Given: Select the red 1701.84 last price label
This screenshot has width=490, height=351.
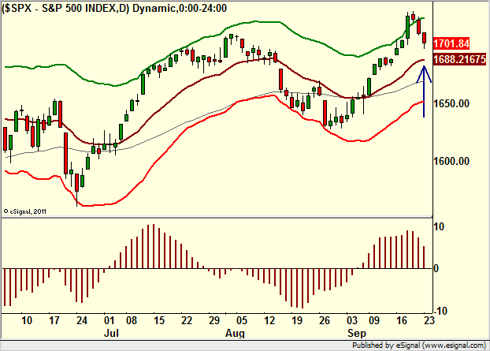Looking at the screenshot, I should (451, 43).
